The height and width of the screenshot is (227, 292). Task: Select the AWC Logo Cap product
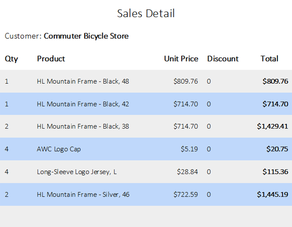pyautogui.click(x=59, y=149)
